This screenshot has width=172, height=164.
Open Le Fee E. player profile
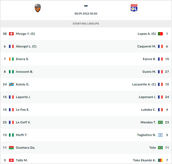click(23, 110)
